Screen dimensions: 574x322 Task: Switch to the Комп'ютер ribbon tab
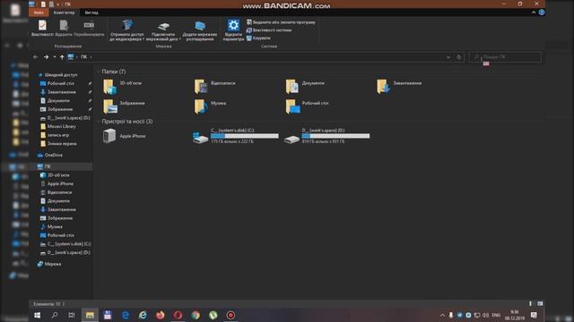(x=64, y=13)
